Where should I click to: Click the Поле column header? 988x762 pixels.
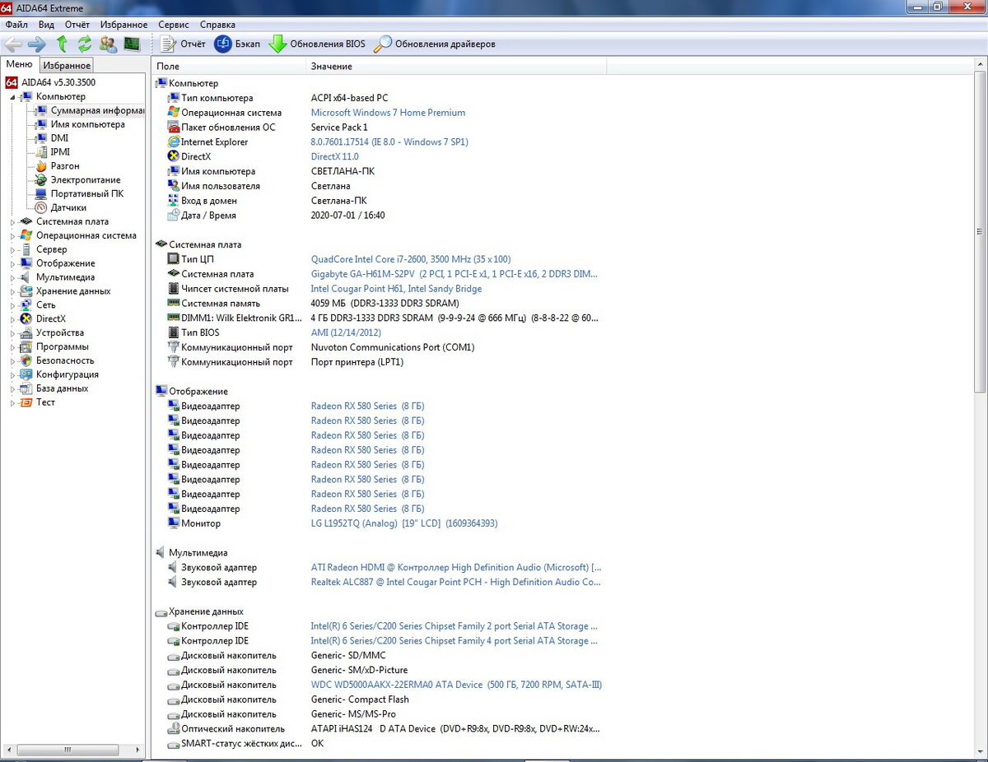[x=230, y=66]
